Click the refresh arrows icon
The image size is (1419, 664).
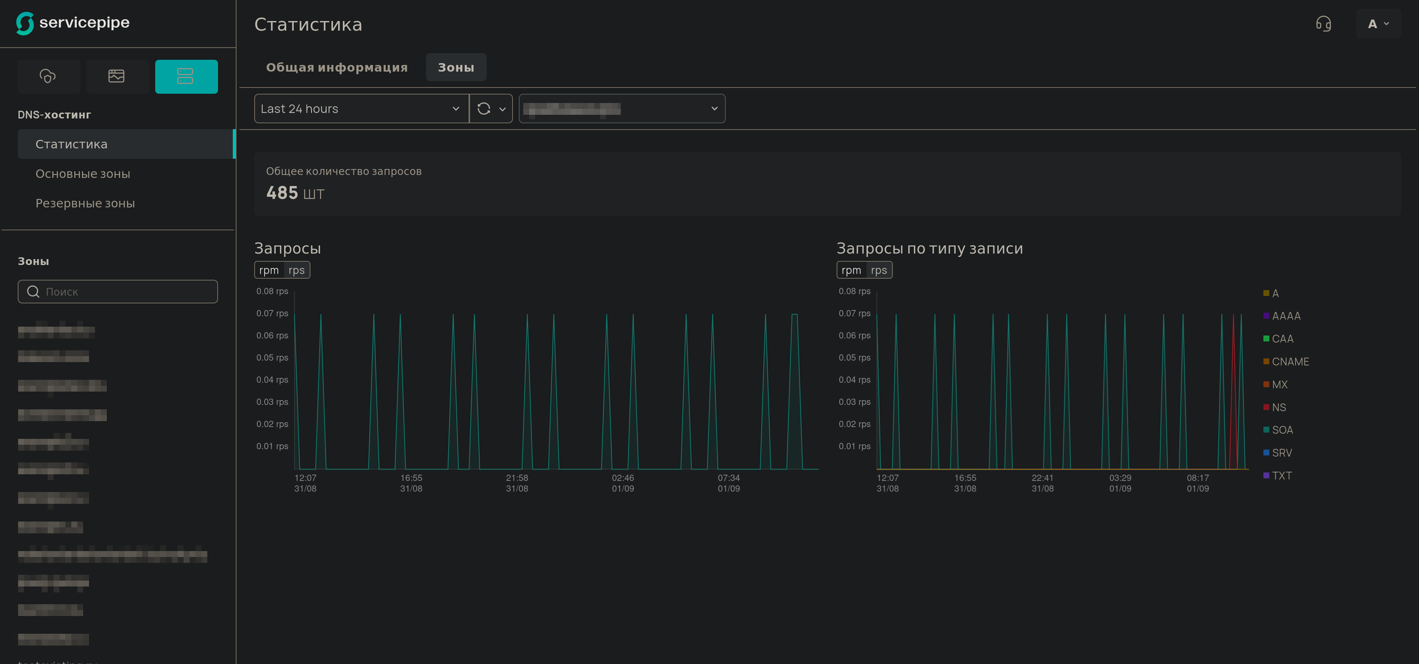(x=484, y=109)
